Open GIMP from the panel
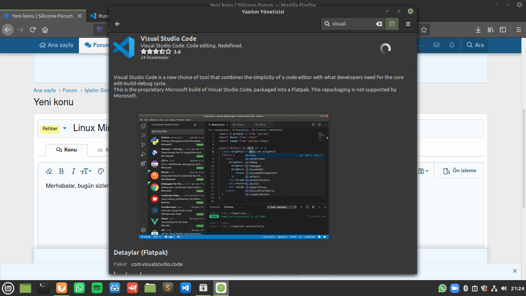 (132, 288)
